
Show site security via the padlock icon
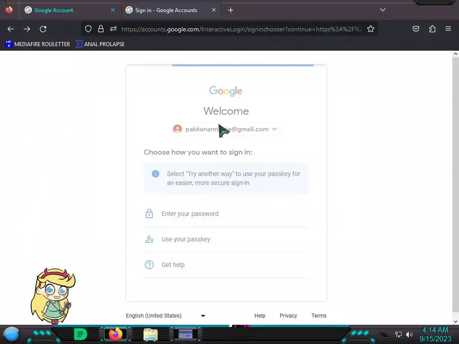click(101, 29)
